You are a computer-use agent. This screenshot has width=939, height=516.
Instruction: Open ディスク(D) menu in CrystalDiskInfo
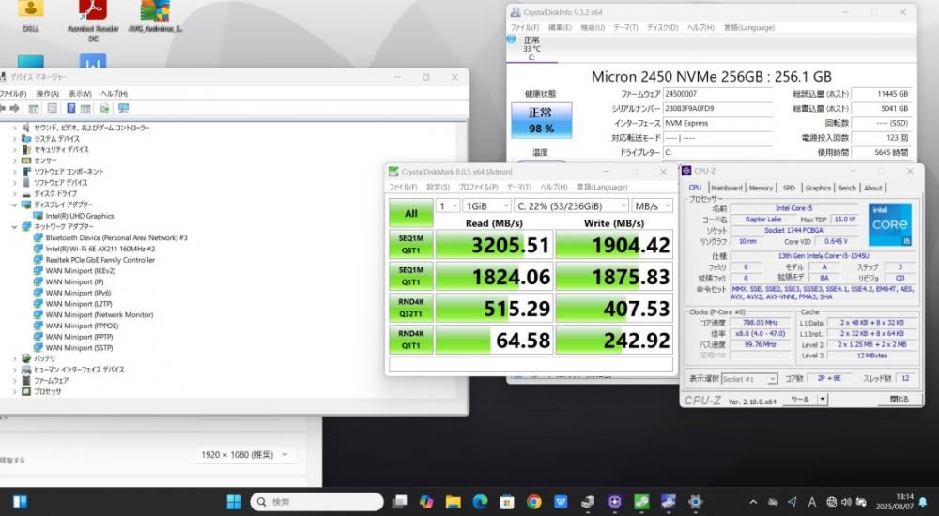662,27
